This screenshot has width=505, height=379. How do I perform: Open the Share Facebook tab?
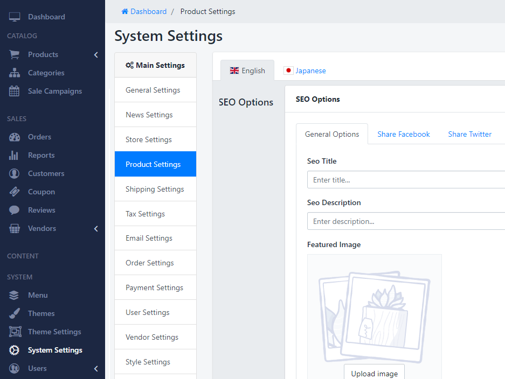(x=404, y=134)
